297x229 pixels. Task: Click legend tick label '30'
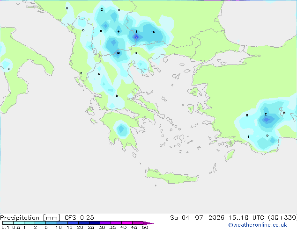click(102, 227)
